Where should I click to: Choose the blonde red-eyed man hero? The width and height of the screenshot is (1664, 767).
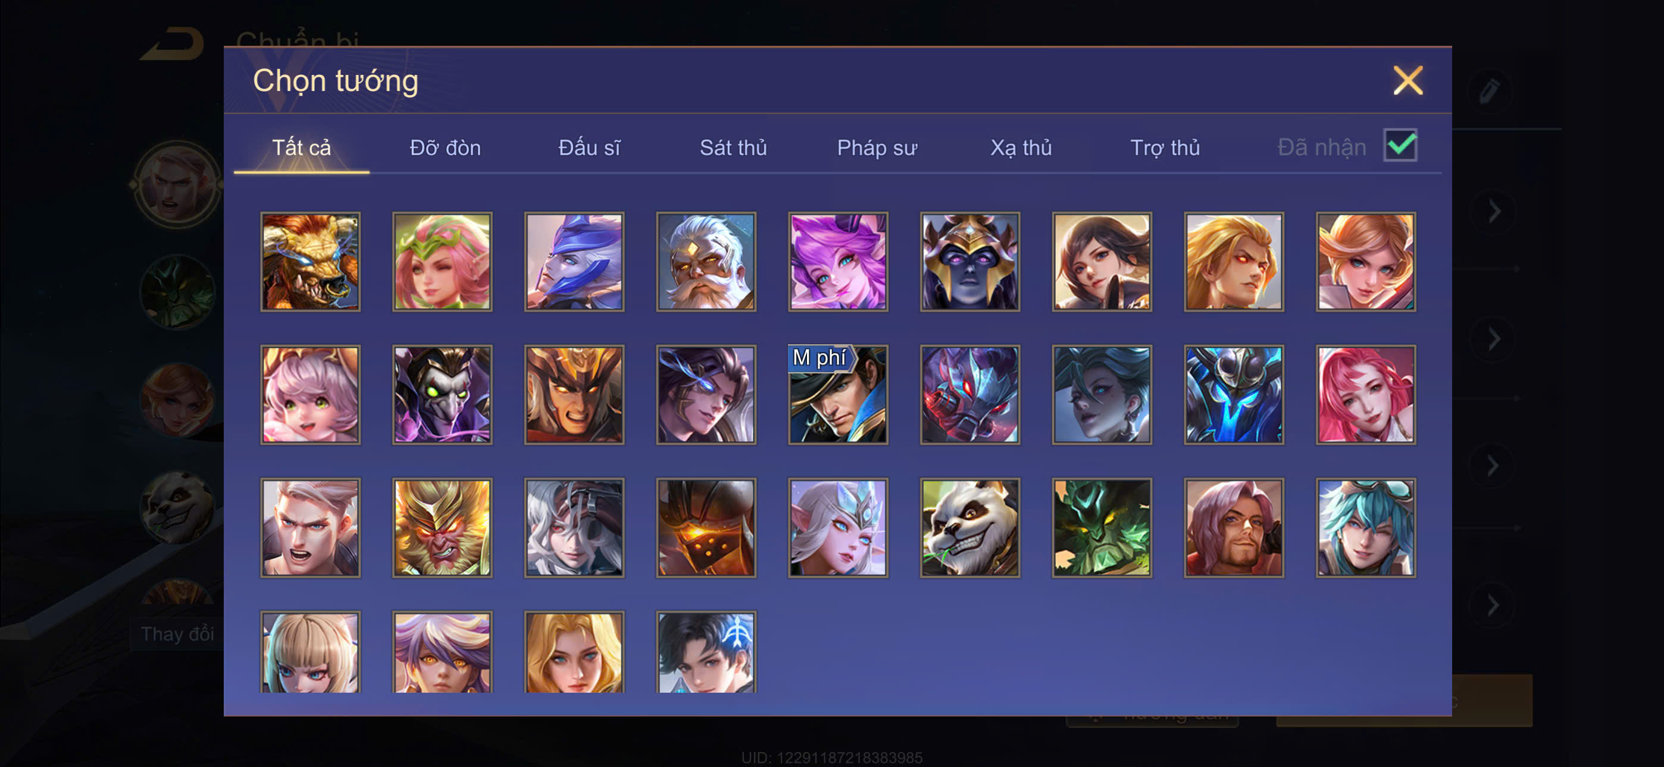(1233, 262)
